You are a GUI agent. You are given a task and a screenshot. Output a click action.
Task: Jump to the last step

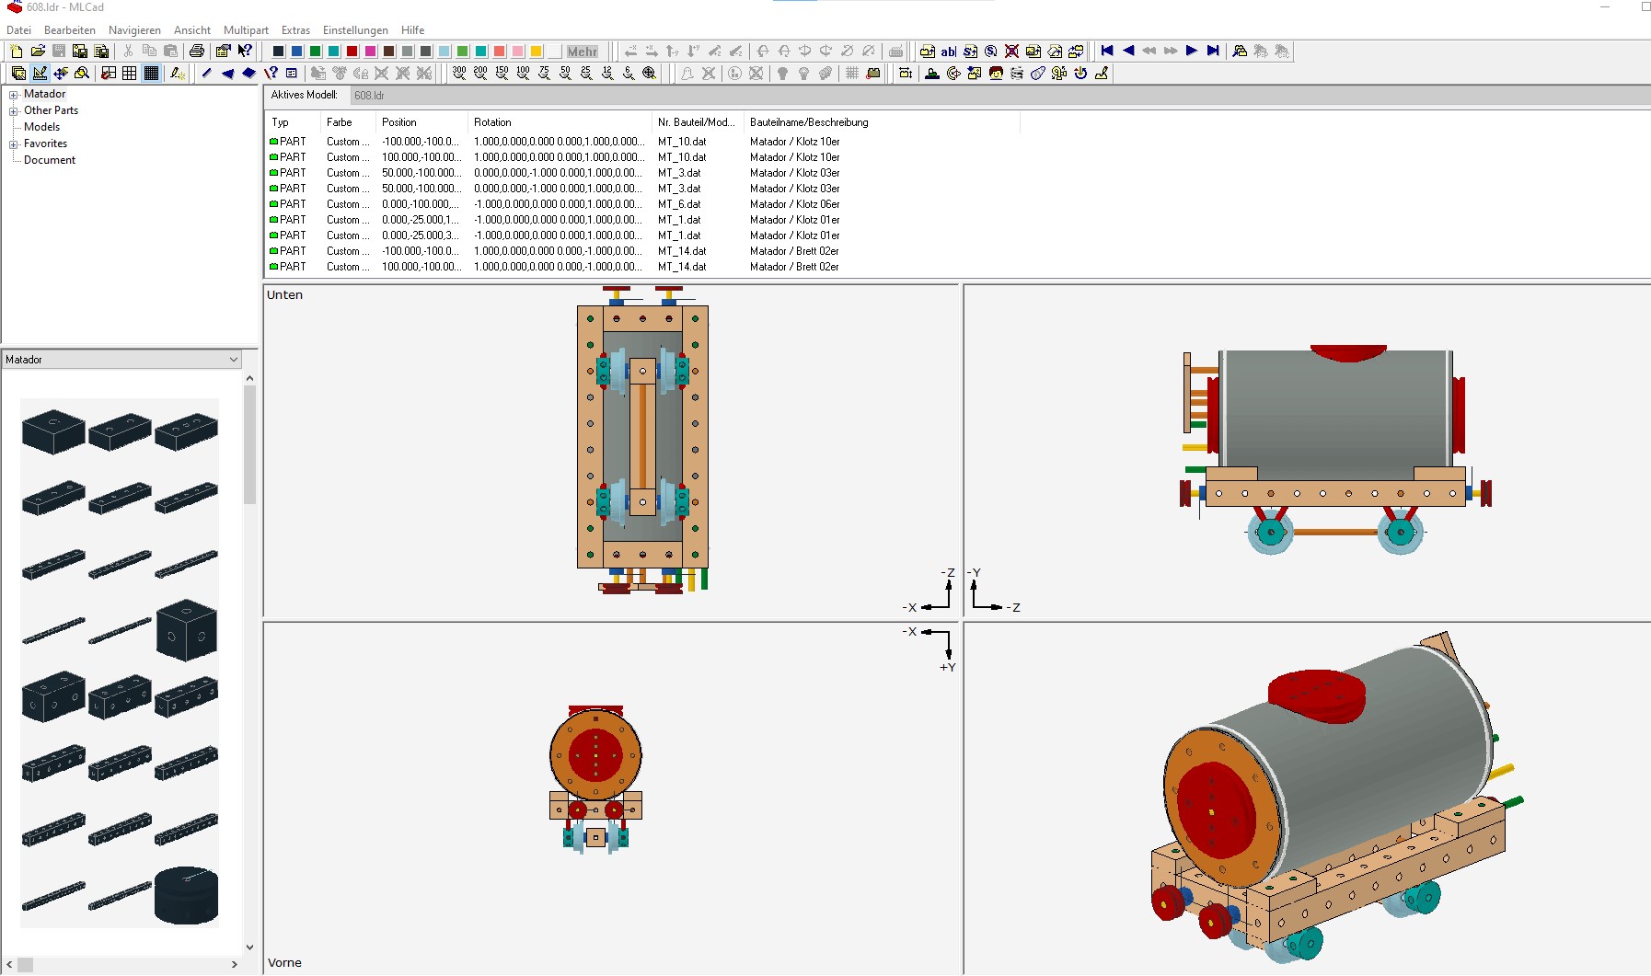pos(1213,52)
